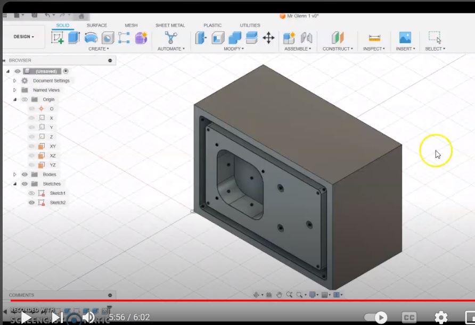
Task: Skip to next video button
Action: coord(56,318)
